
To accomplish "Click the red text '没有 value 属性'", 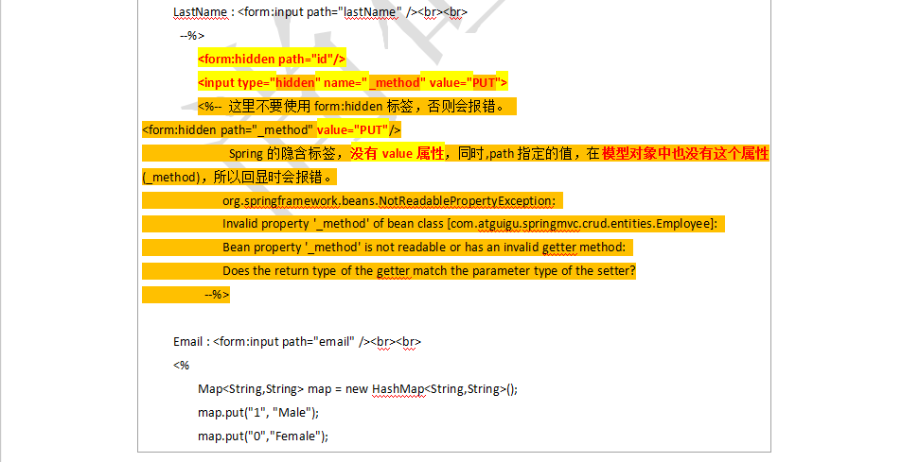I will click(x=397, y=153).
